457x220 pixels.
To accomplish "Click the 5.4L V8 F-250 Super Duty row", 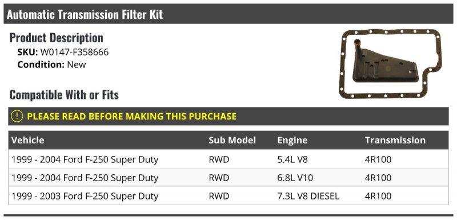I will (x=228, y=159).
